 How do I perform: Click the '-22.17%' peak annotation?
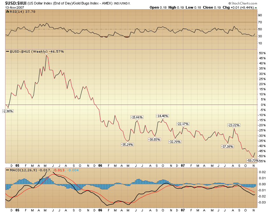[x=183, y=124]
